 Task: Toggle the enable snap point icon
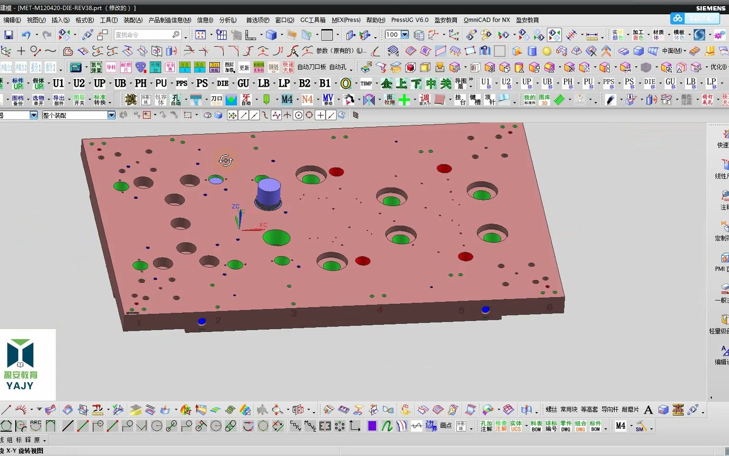pos(232,115)
